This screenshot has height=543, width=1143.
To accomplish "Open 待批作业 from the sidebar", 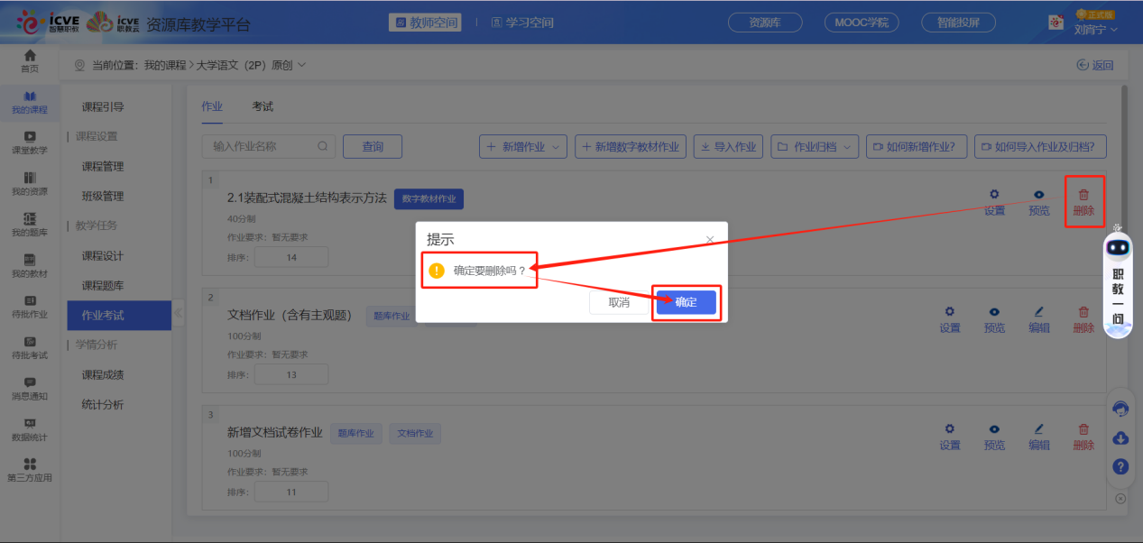I will [x=30, y=306].
